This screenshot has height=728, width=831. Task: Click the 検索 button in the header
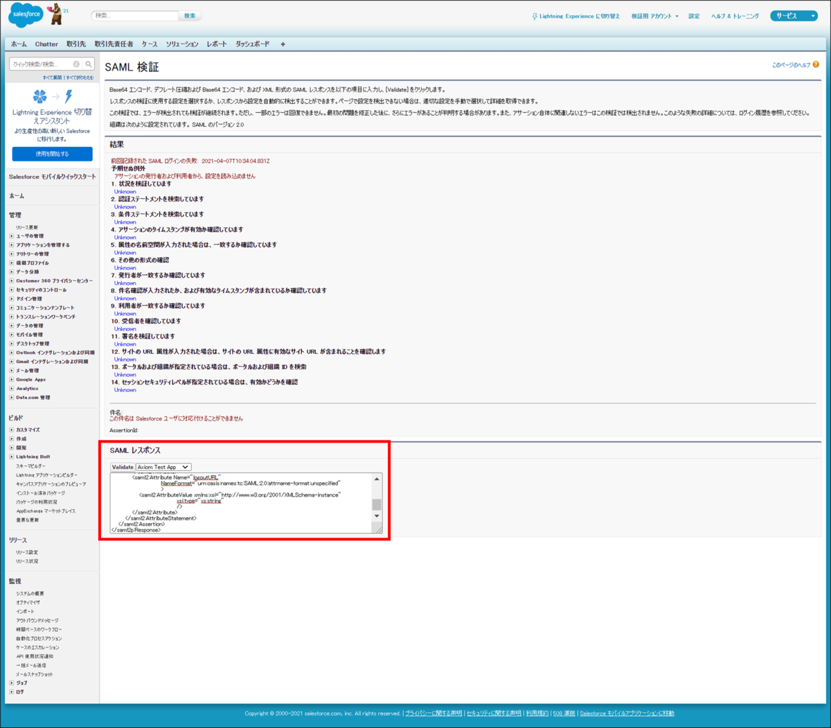point(190,15)
